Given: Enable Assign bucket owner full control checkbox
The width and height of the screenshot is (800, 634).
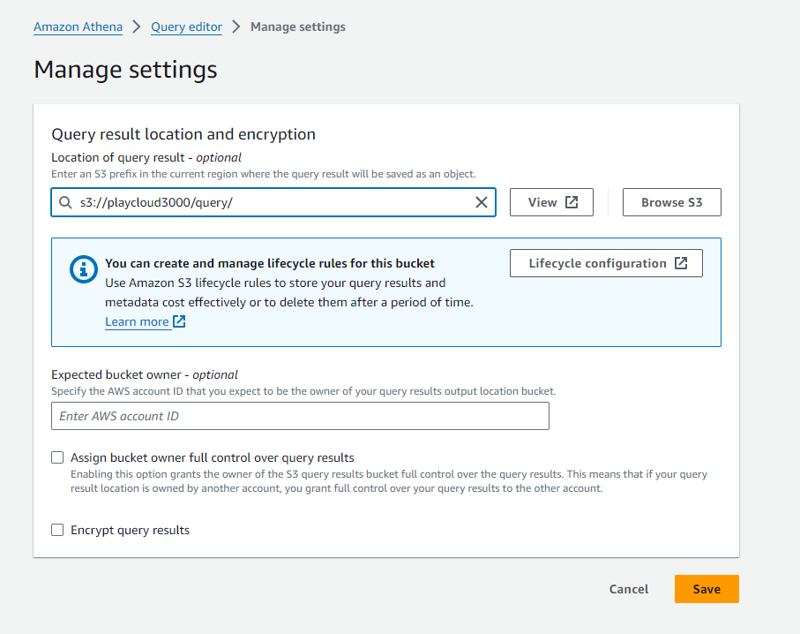Looking at the screenshot, I should (57, 457).
